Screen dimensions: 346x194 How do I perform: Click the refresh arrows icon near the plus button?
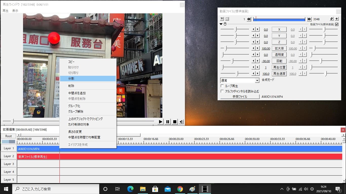click(331, 19)
